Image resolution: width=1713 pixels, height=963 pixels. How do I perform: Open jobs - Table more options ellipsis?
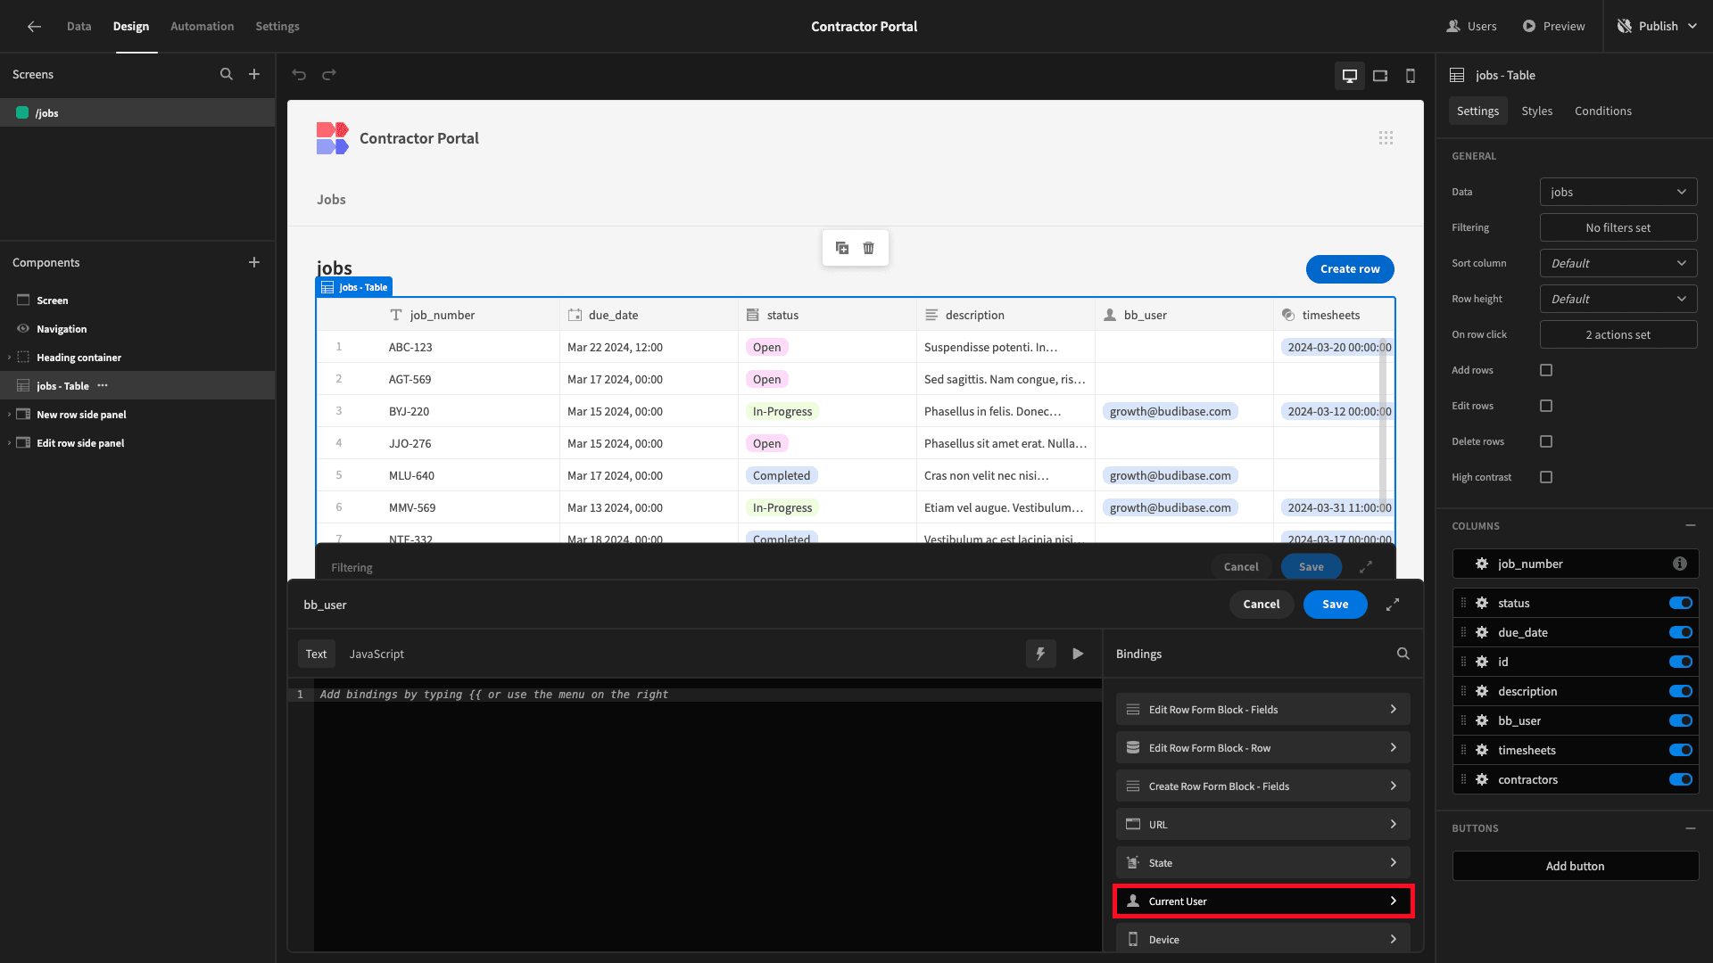(103, 386)
